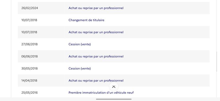Image resolution: width=220 pixels, height=101 pixels.
Task: Click the blank area right of Changement de titulaire
Action: pyautogui.click(x=157, y=20)
